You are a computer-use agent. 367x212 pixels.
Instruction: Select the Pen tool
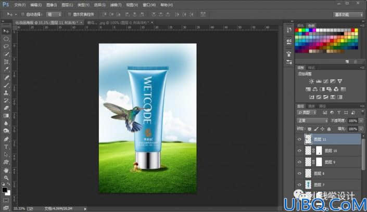click(x=6, y=139)
